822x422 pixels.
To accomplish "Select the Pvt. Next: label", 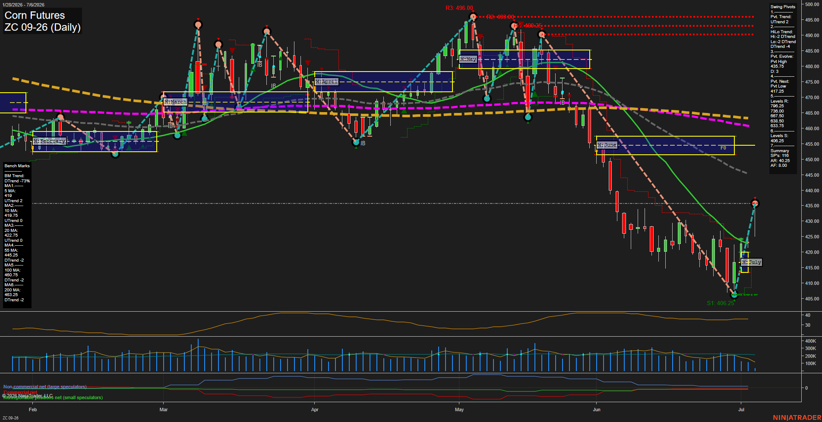I will tap(780, 81).
